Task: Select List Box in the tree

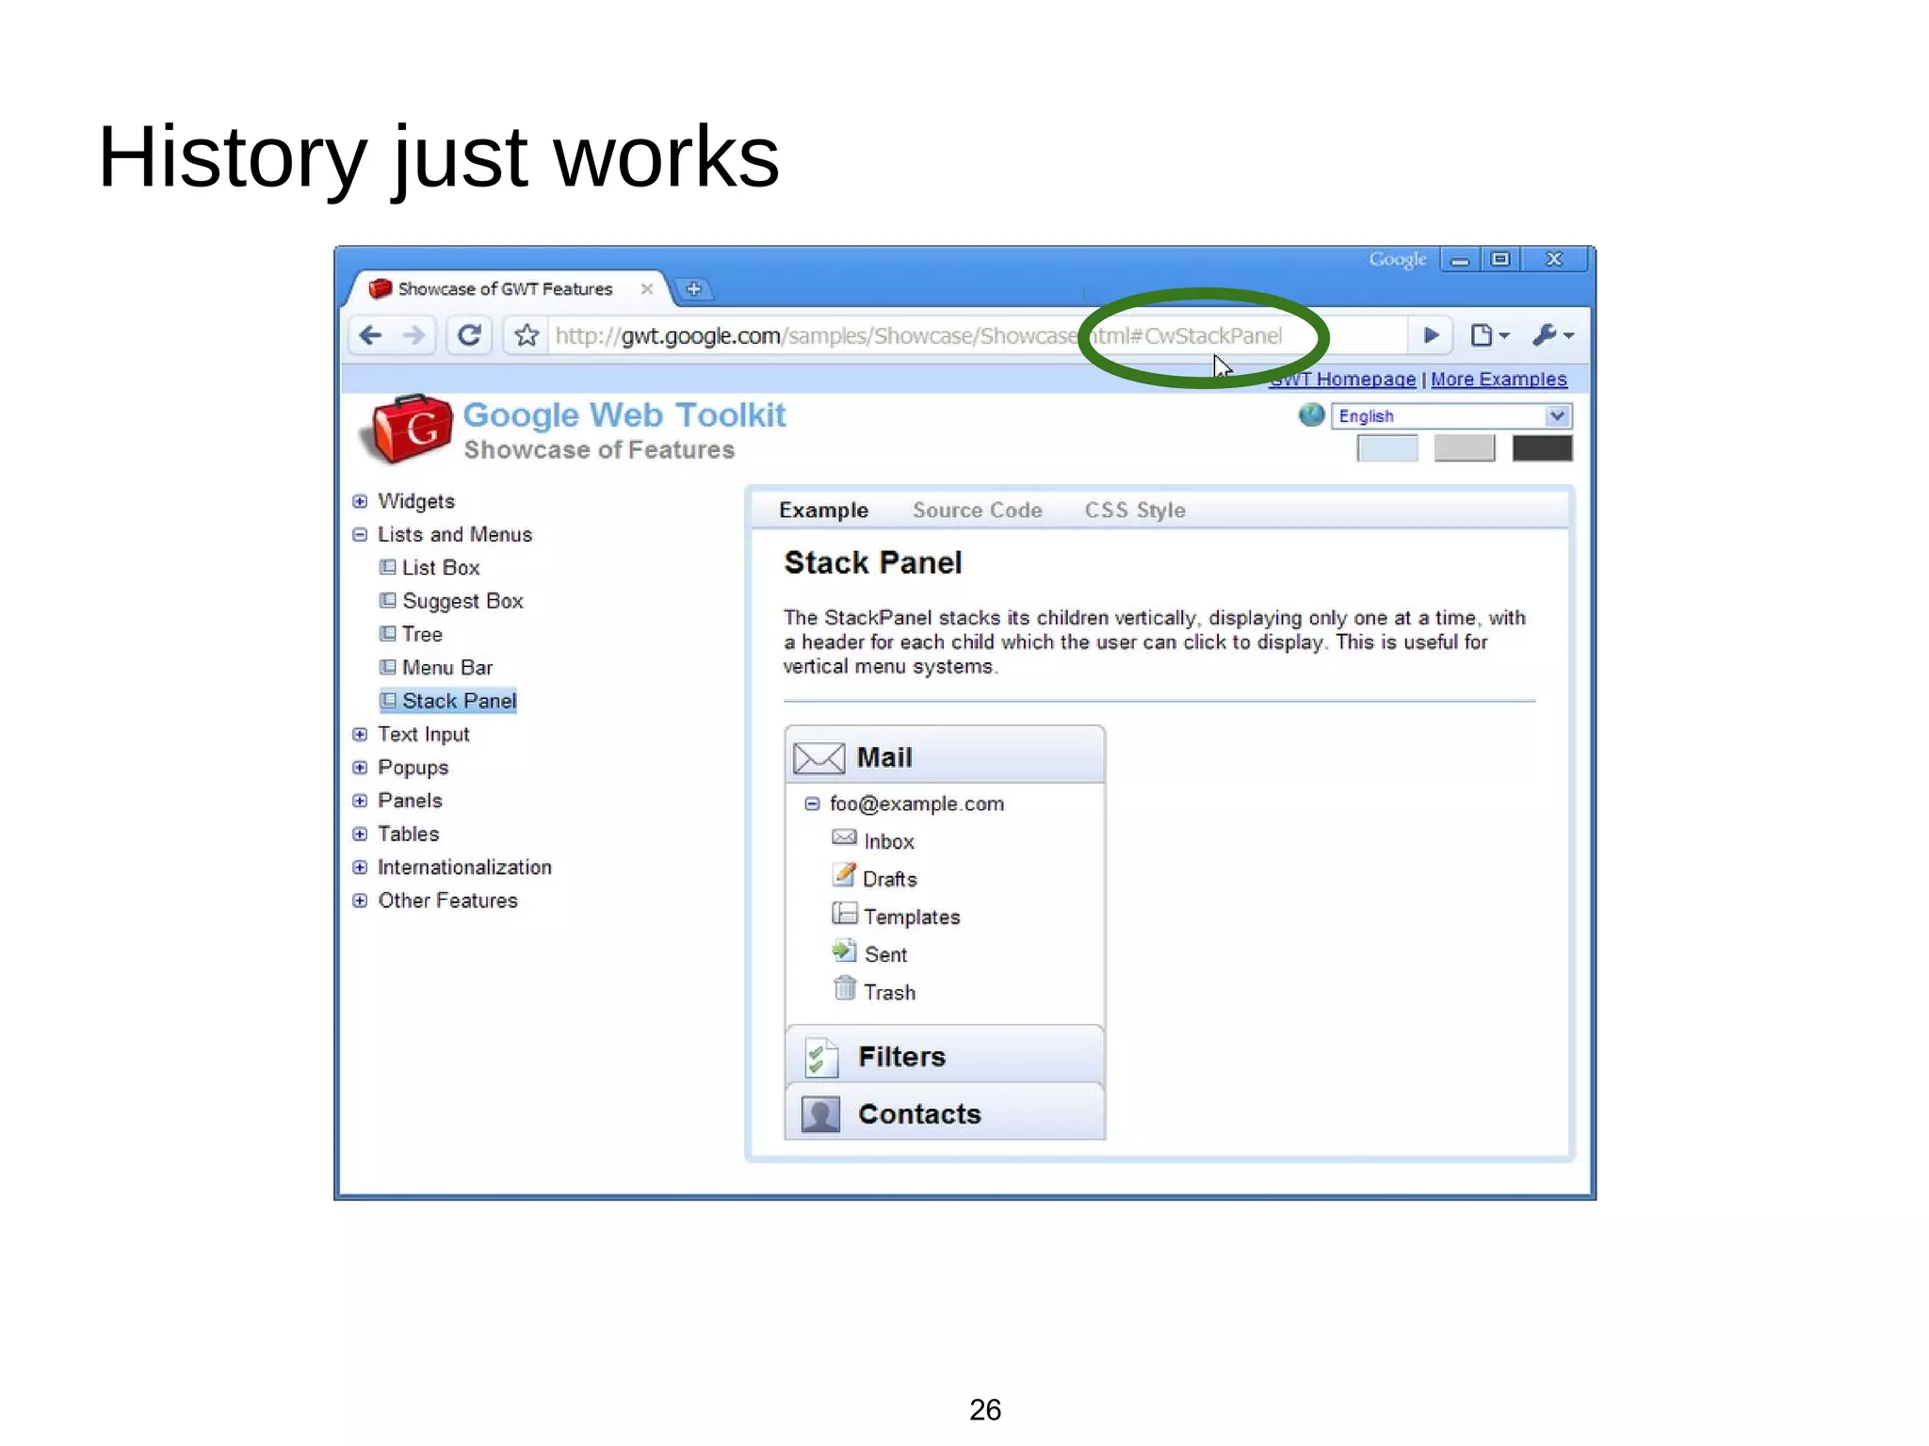Action: tap(441, 568)
